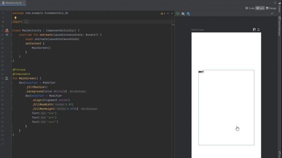Collapse the MainActivity class fold marker
The width and height of the screenshot is (282, 158).
tap(12, 30)
